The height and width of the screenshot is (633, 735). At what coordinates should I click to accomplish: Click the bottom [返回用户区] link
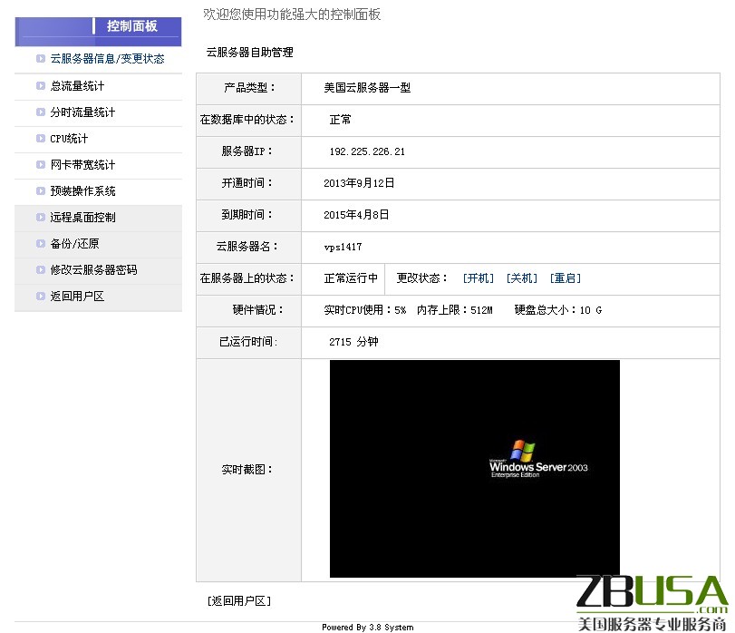239,600
